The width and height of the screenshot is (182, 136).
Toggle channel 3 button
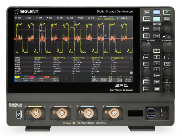(157, 63)
